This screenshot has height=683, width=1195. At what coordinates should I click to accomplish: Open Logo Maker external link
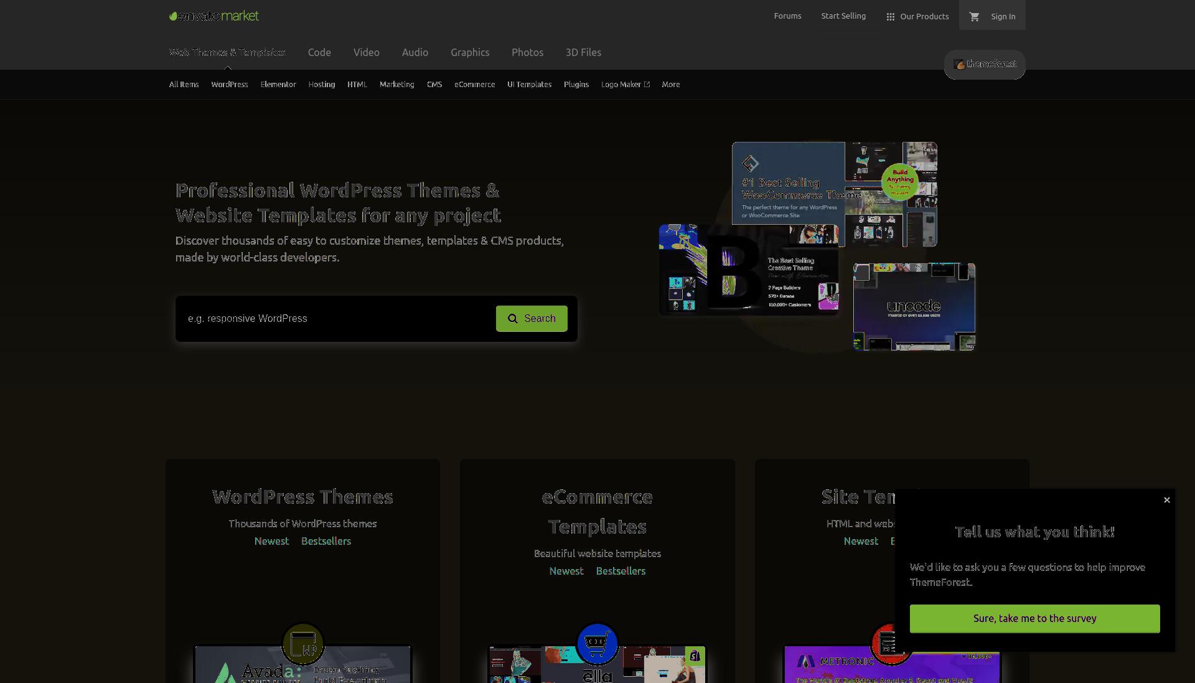click(626, 85)
